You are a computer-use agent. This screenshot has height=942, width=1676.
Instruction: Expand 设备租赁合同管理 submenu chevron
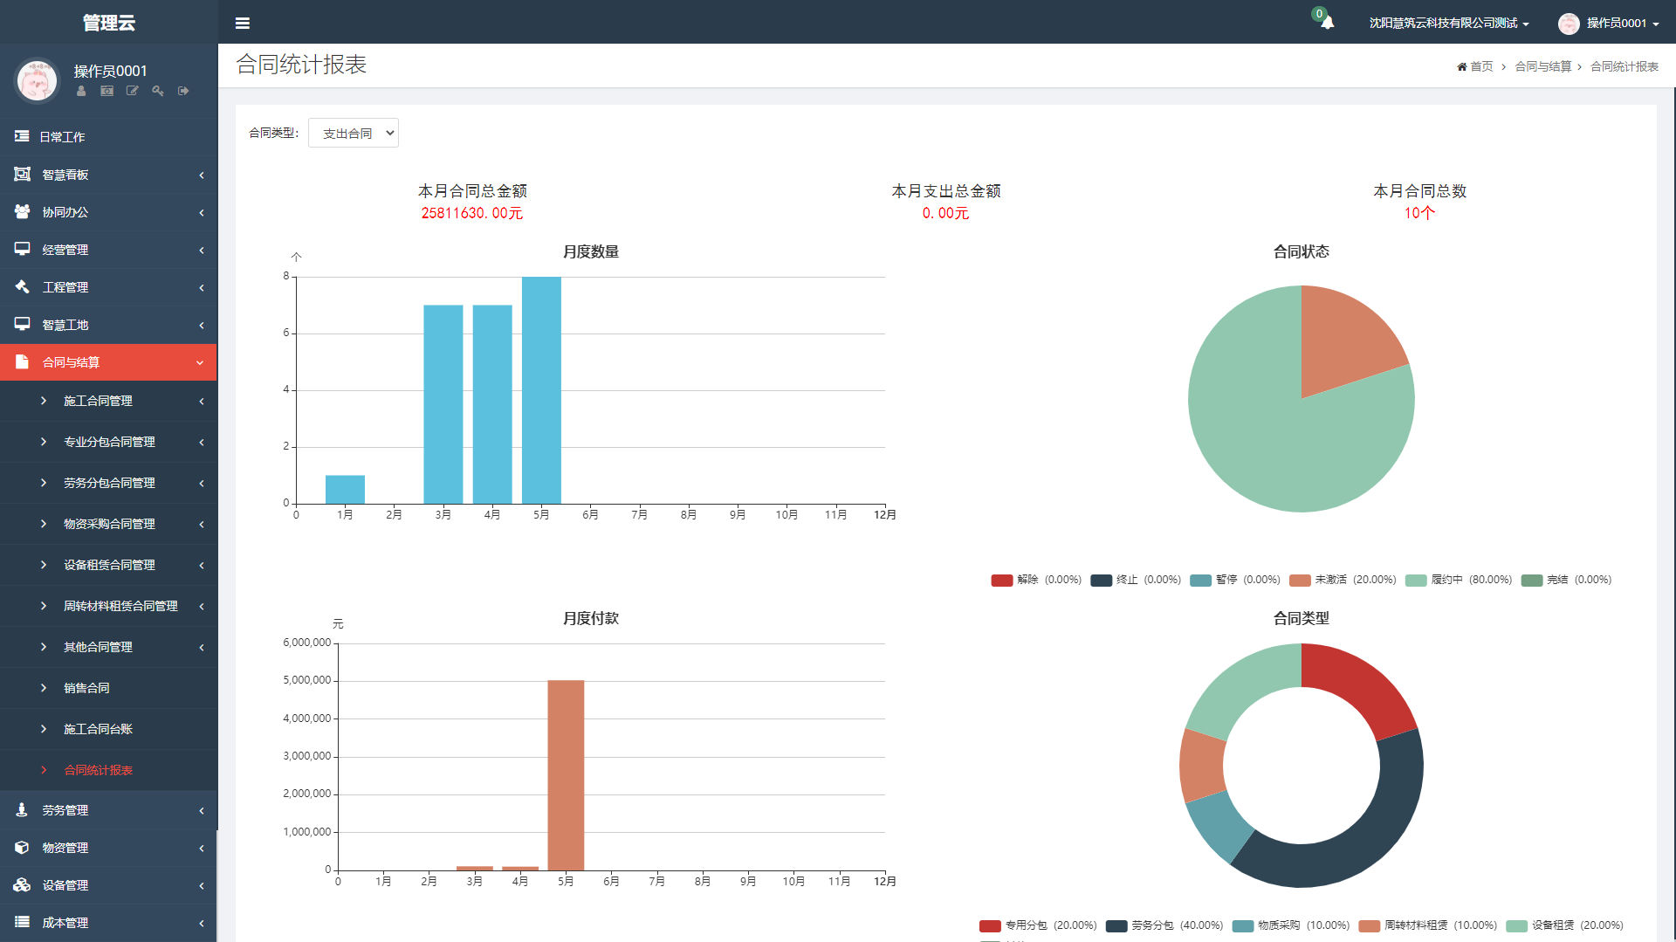202,566
